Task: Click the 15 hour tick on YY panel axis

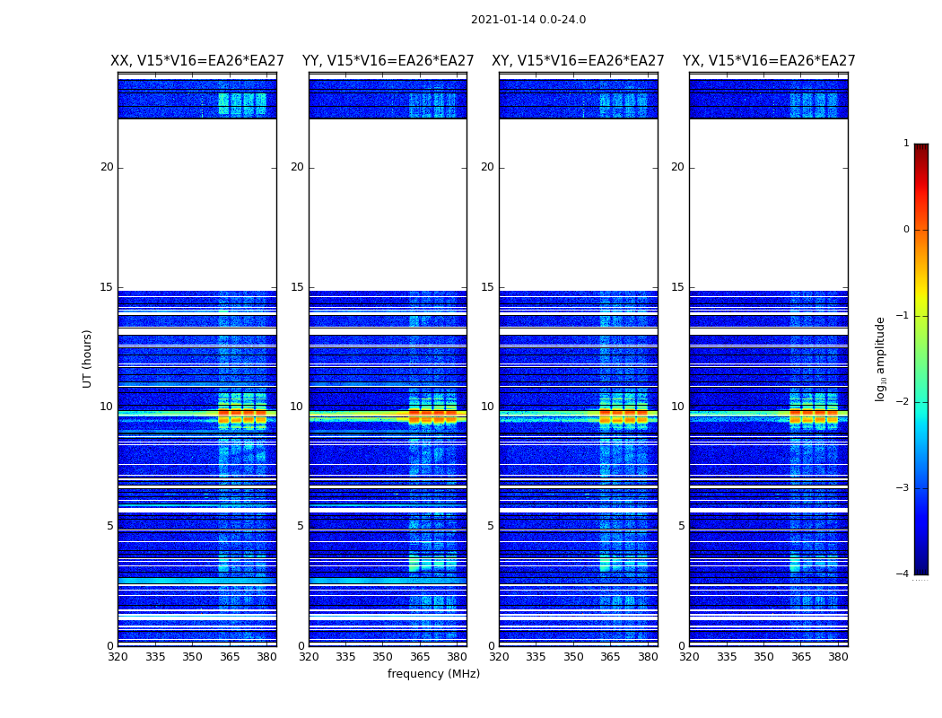Action: 297,287
